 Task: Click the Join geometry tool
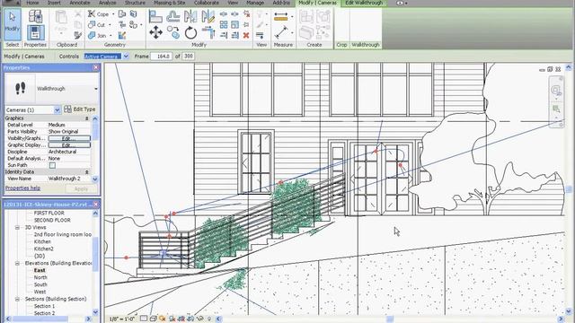tap(97, 35)
